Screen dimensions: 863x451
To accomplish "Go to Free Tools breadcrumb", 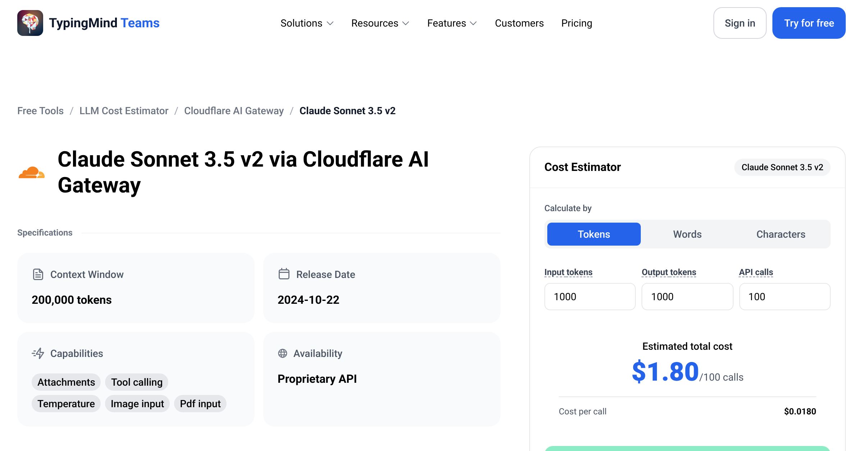I will point(40,111).
